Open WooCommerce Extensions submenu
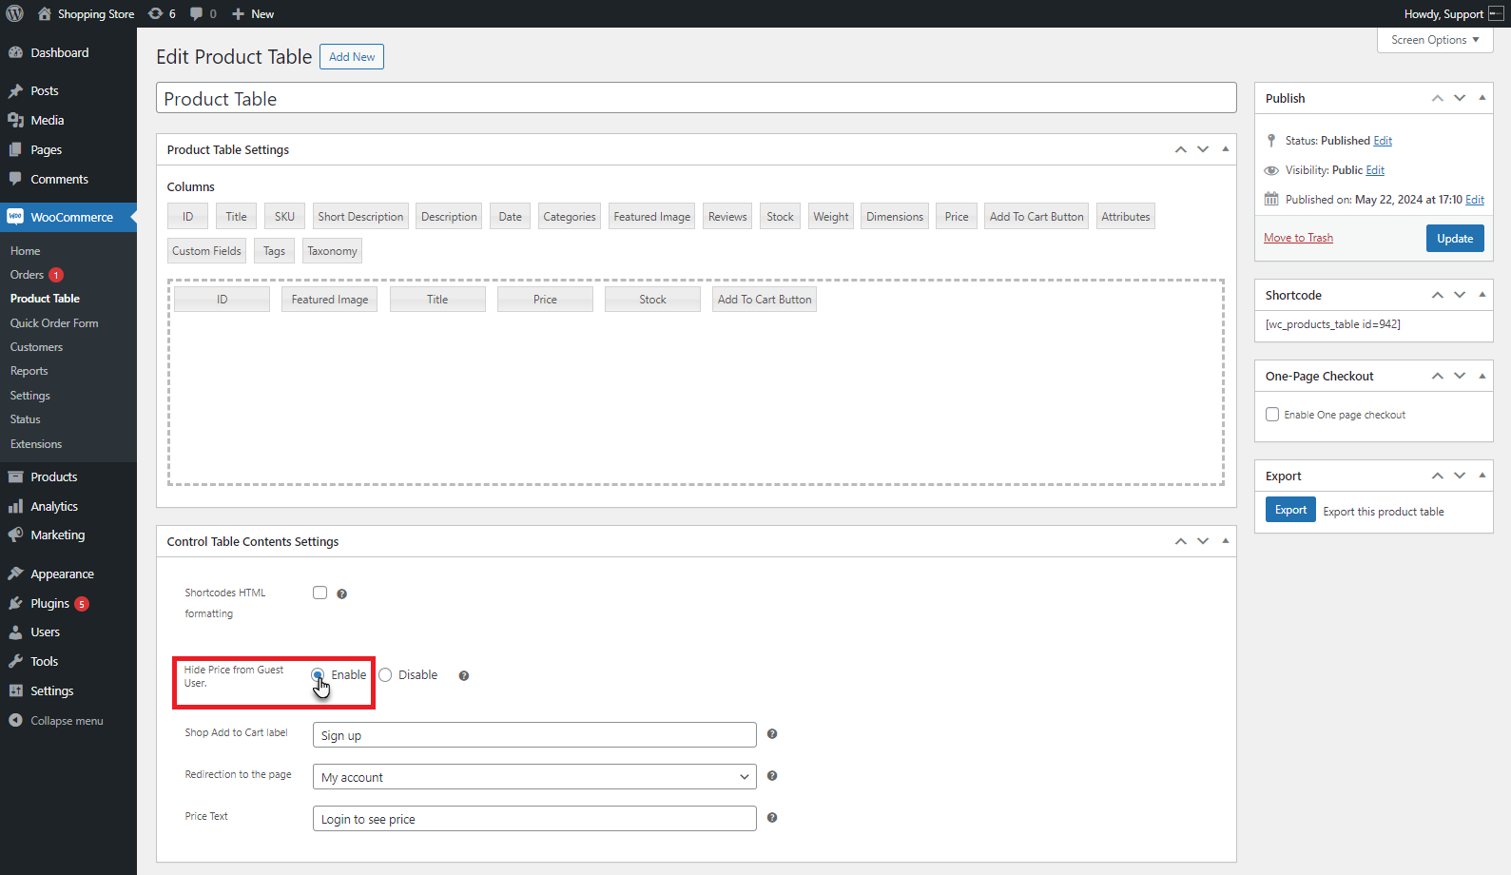 point(36,444)
